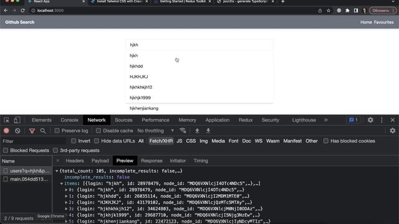Image resolution: width=399 pixels, height=224 pixels.
Task: Export HAR file with download arrow
Action: coord(208,131)
